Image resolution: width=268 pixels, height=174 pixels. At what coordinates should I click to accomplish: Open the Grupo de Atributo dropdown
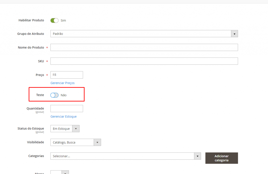point(144,34)
